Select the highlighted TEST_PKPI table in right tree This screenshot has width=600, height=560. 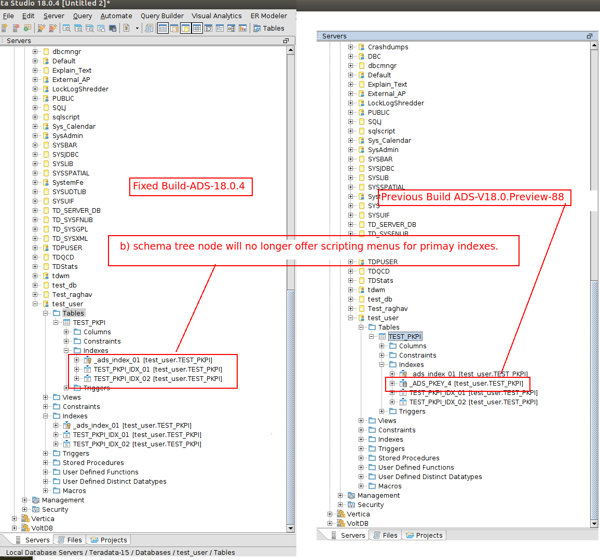(405, 336)
